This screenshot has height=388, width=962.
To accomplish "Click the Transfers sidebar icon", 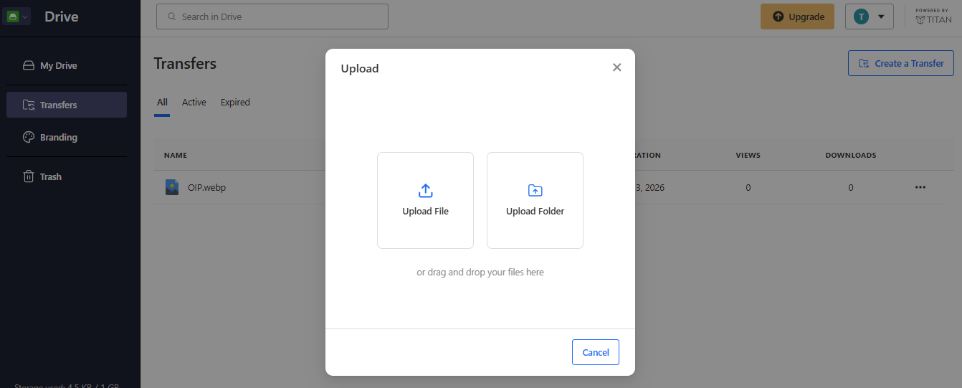I will 29,105.
